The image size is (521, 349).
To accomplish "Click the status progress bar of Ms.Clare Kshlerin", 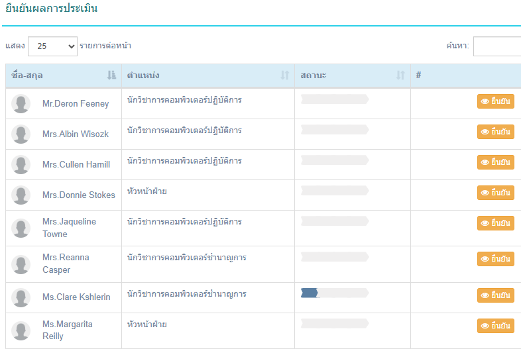I will (335, 293).
